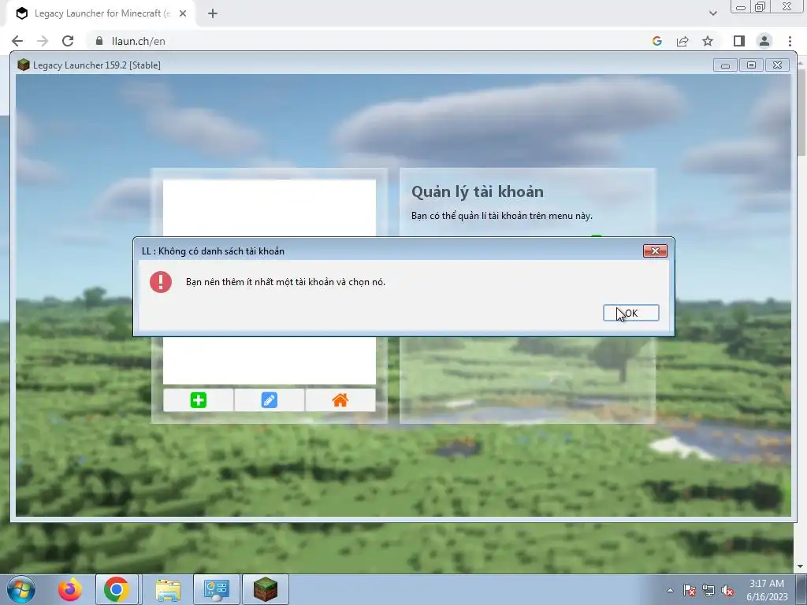Expand Chrome tab search chevron
The width and height of the screenshot is (807, 605).
712,13
